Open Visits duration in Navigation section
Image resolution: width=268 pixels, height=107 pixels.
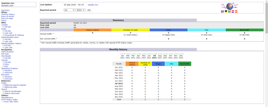[x=7, y=52]
